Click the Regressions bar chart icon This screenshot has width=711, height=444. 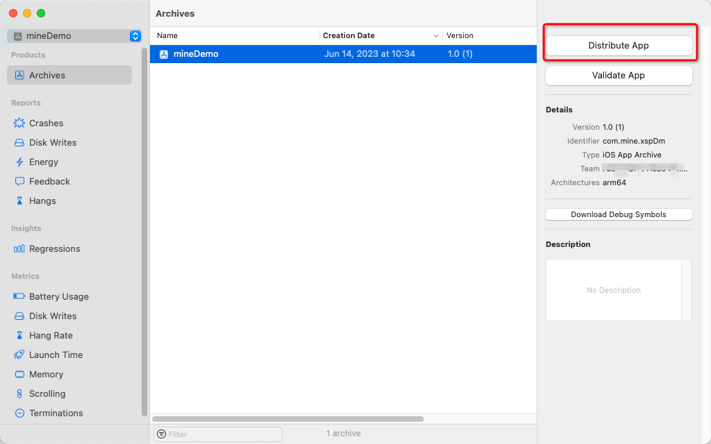(x=19, y=249)
